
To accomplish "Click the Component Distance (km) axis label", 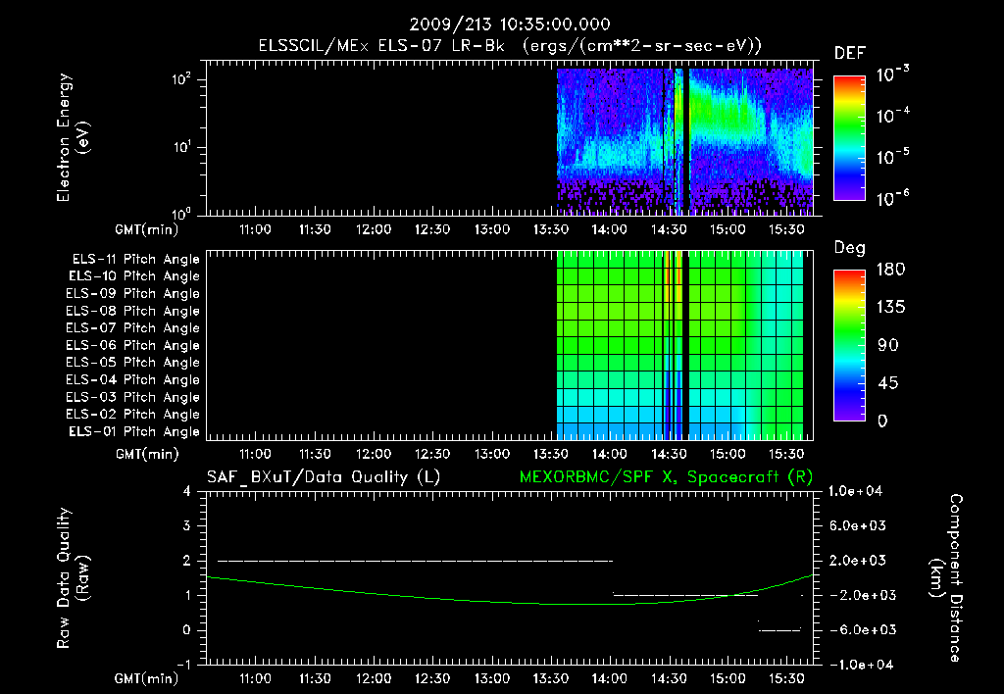I will click(946, 578).
